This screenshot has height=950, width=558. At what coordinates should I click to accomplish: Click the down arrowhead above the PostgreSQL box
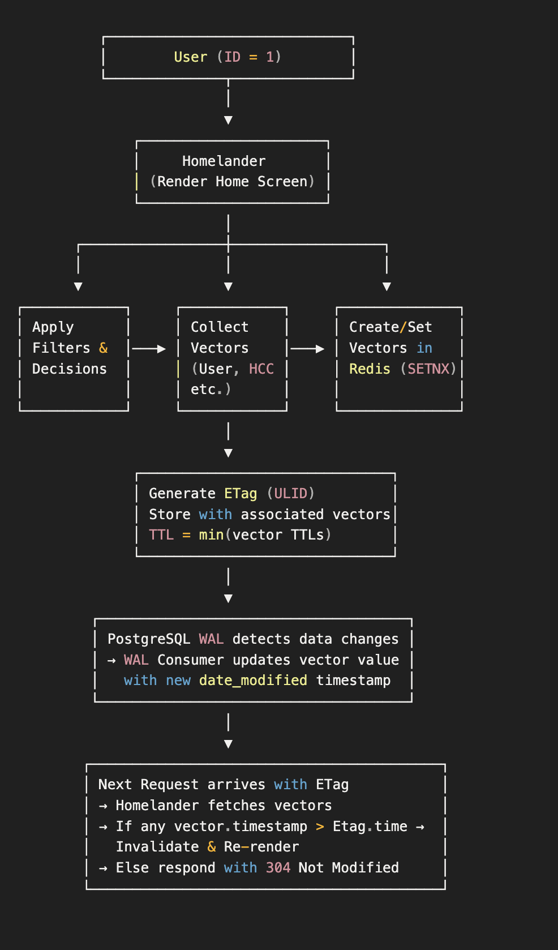(x=228, y=598)
